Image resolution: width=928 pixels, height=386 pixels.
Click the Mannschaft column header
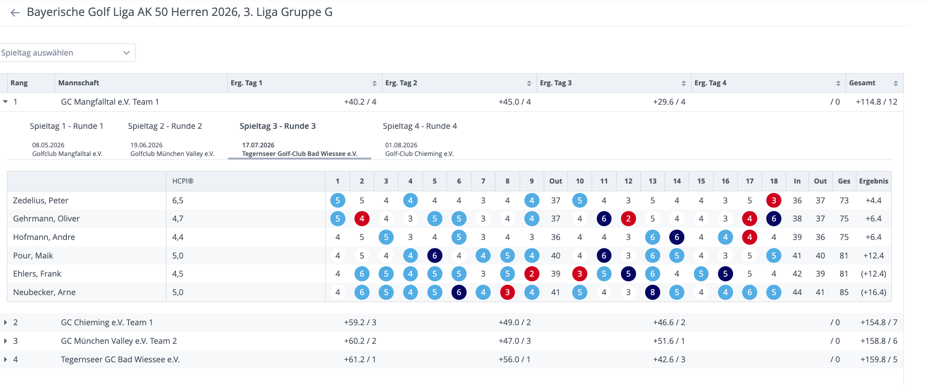coord(78,83)
